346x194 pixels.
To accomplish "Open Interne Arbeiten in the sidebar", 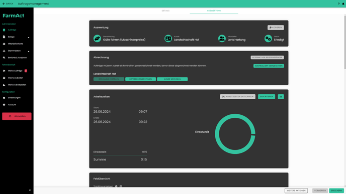I will click(x=16, y=78).
